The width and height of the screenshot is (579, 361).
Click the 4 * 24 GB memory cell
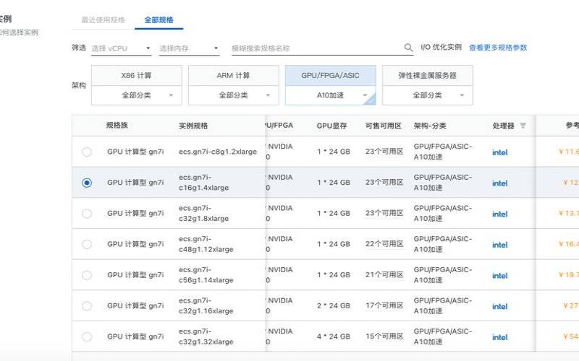point(334,336)
